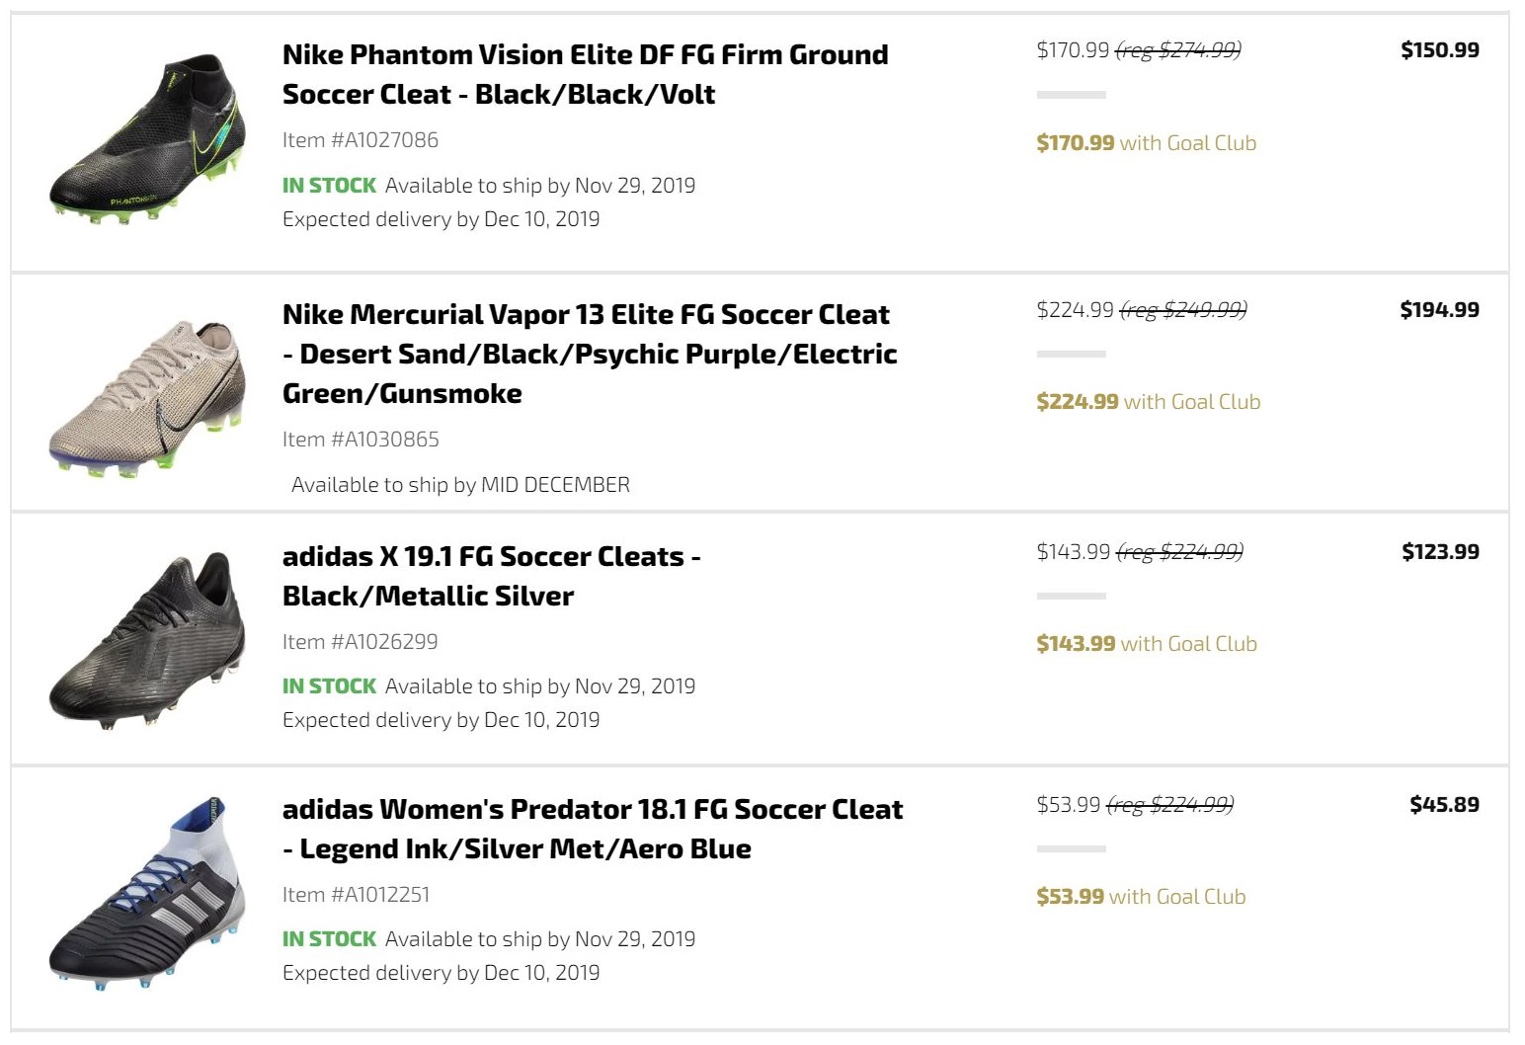Click Item #A1027086 text

pos(361,140)
